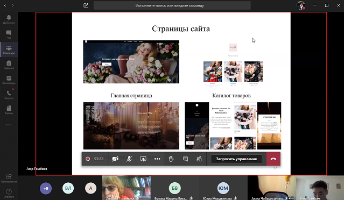This screenshot has width=344, height=200.
Task: Maximize the Teams window
Action: [327, 5]
